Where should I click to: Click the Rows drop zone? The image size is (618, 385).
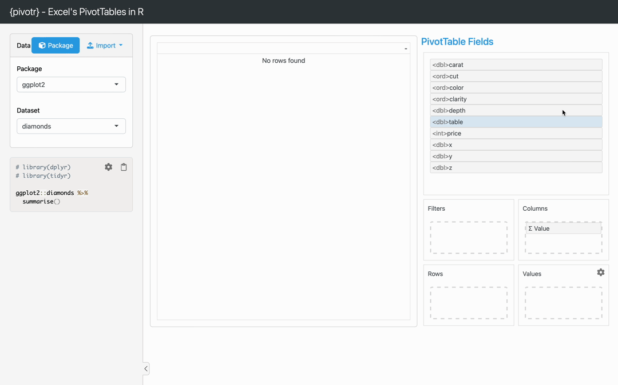pos(469,303)
